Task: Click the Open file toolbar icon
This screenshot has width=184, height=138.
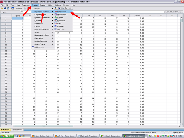Action: [x=2, y=8]
